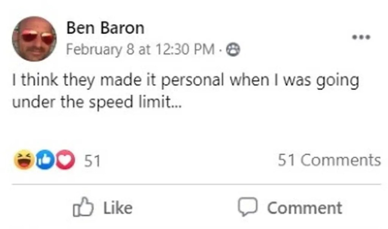
Task: Click the first line of the post text
Action: pyautogui.click(x=185, y=80)
